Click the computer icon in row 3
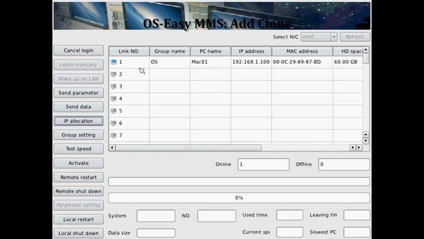The width and height of the screenshot is (424, 239). pos(113,86)
